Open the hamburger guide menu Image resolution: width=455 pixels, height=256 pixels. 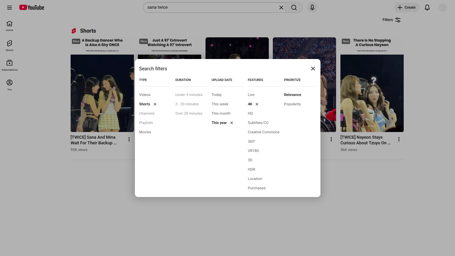9,8
